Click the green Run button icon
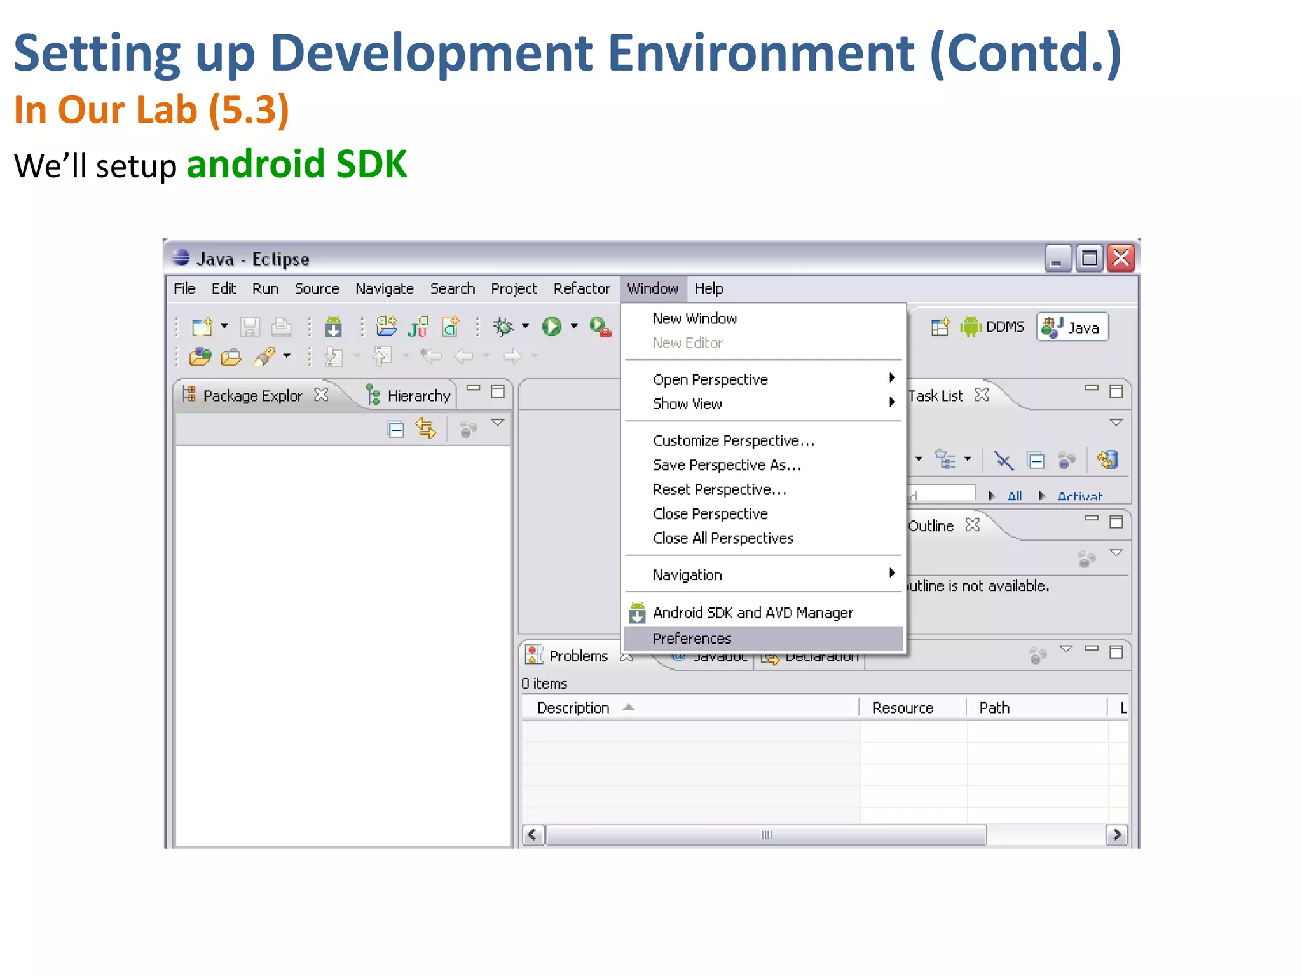Image resolution: width=1302 pixels, height=976 pixels. click(x=552, y=327)
